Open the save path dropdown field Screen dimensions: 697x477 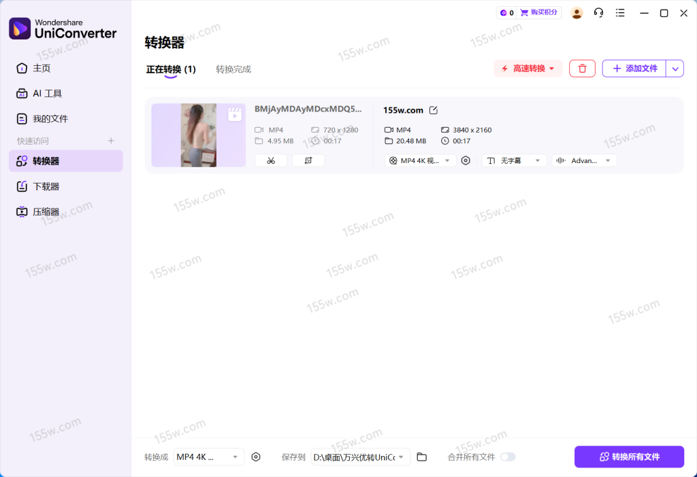click(x=360, y=457)
